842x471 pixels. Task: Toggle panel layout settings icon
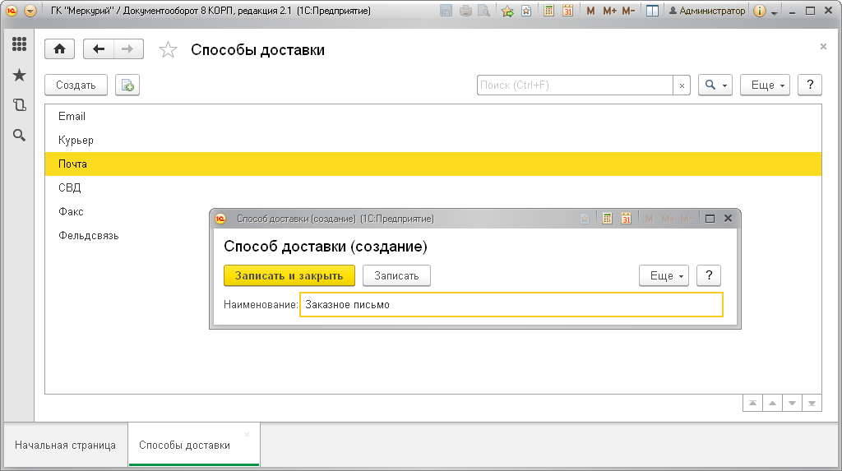pos(652,11)
